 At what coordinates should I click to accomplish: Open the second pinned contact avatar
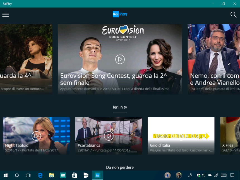[179, 175]
